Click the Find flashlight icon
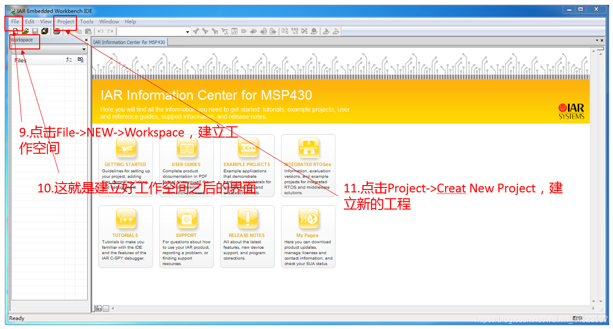 [x=215, y=31]
